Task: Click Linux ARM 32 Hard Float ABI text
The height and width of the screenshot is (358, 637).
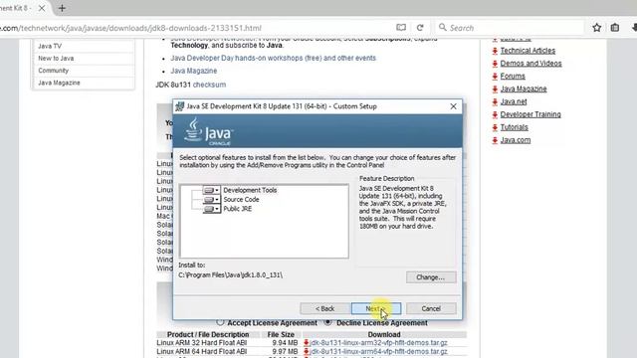Action: pyautogui.click(x=202, y=343)
